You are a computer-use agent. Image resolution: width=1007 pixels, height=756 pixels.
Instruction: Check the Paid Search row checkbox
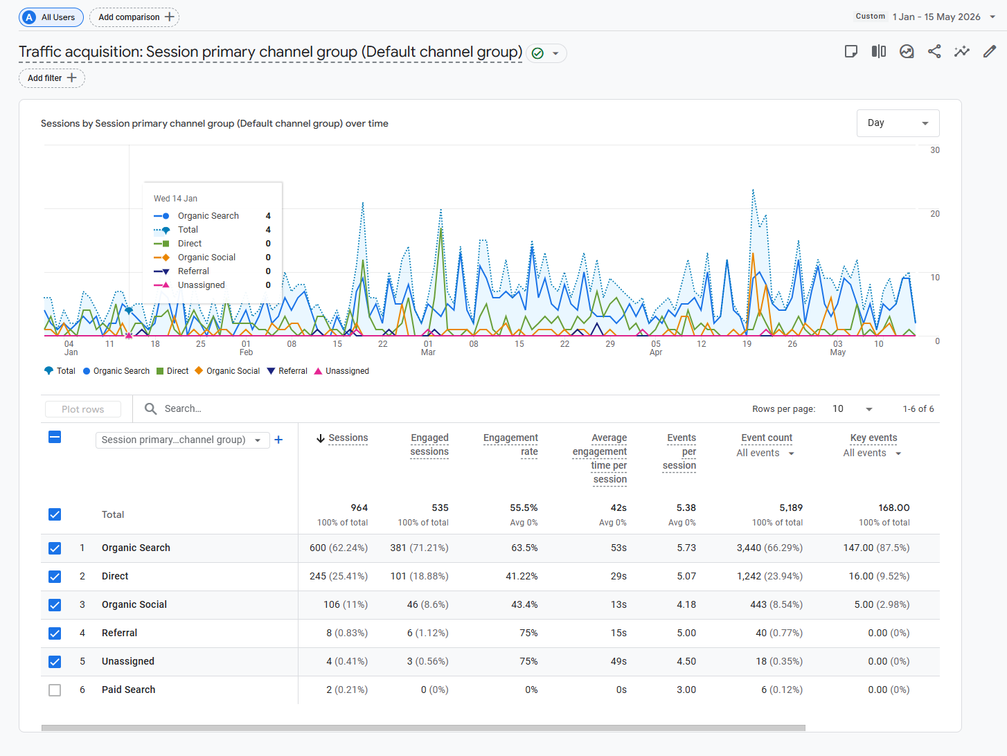pos(55,690)
